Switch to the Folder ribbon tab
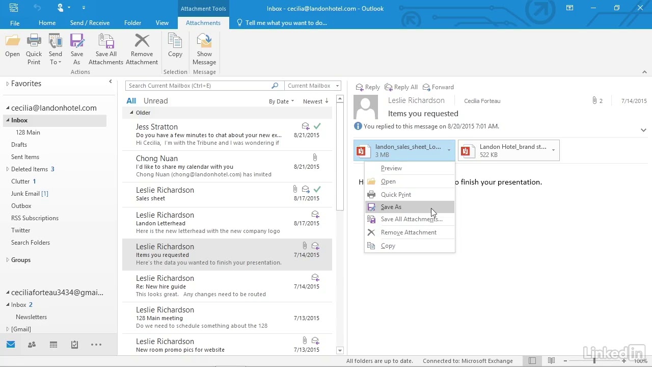Image resolution: width=652 pixels, height=367 pixels. tap(132, 23)
